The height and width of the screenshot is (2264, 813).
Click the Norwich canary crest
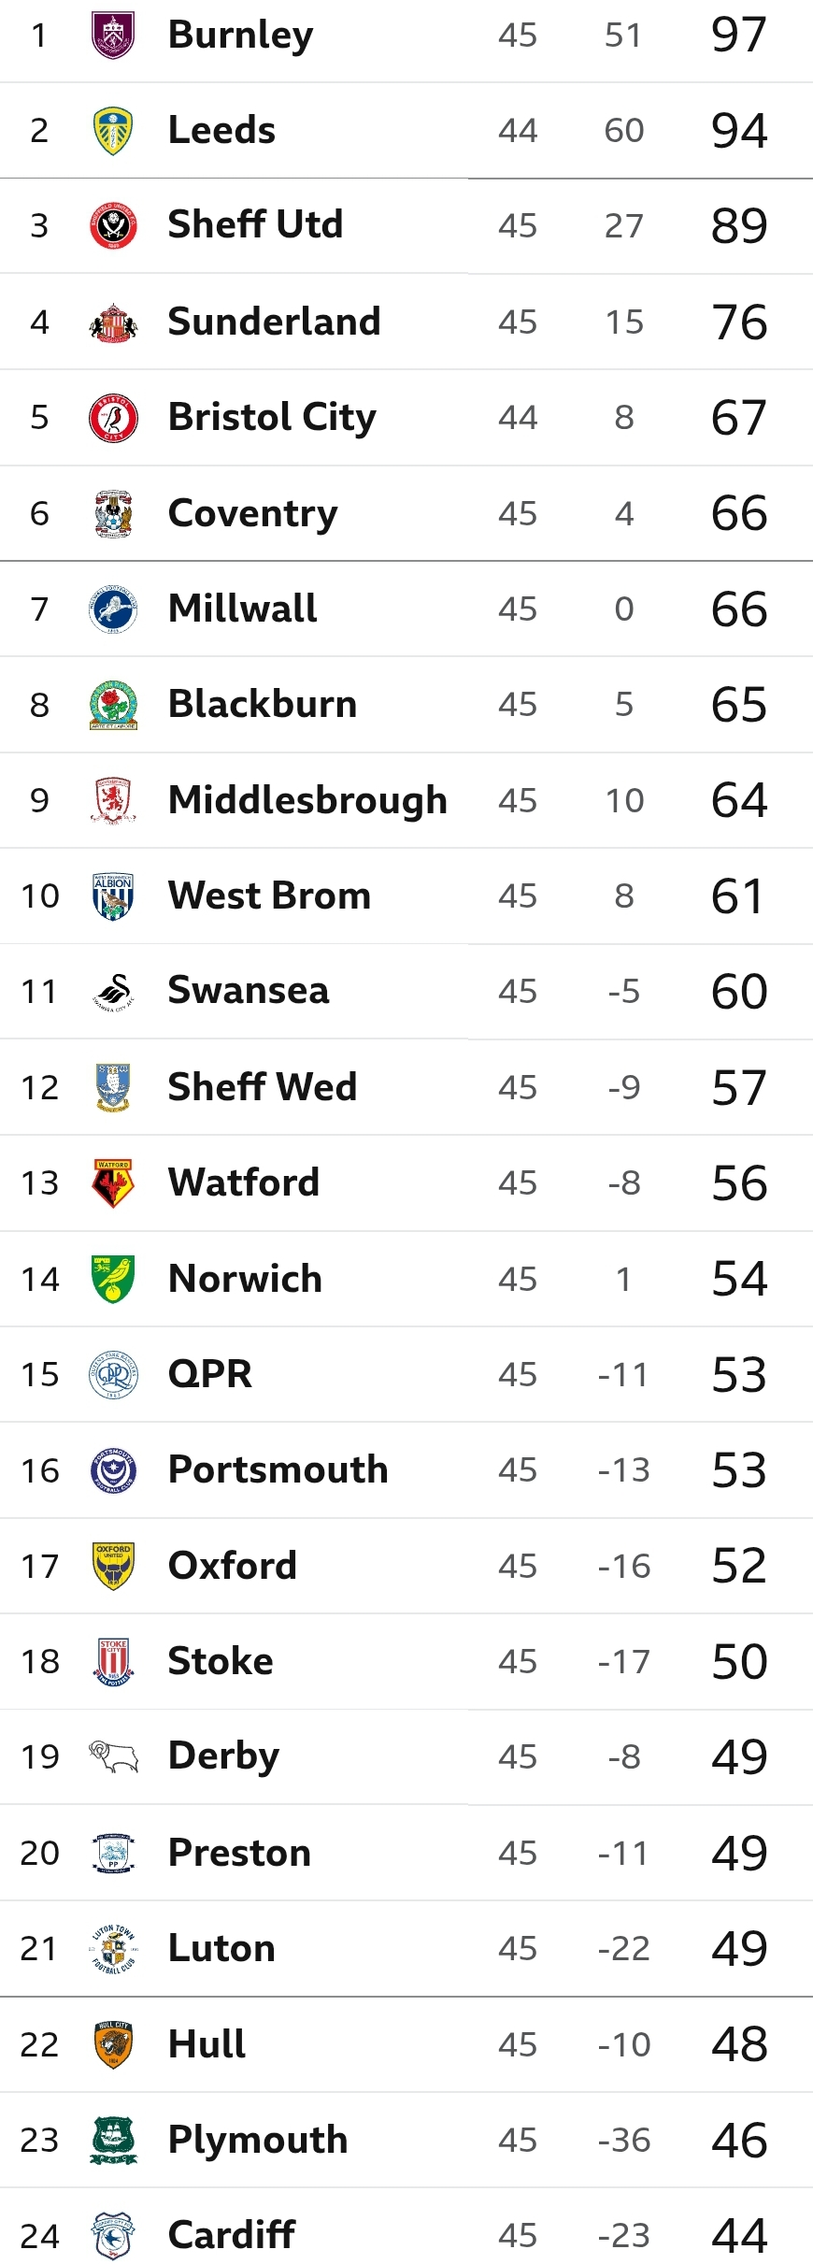(113, 1279)
